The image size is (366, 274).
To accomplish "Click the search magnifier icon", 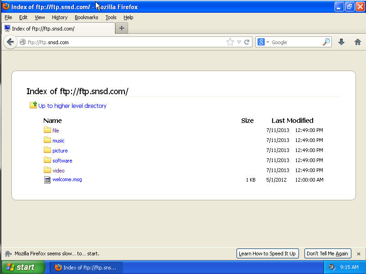I will coord(326,42).
